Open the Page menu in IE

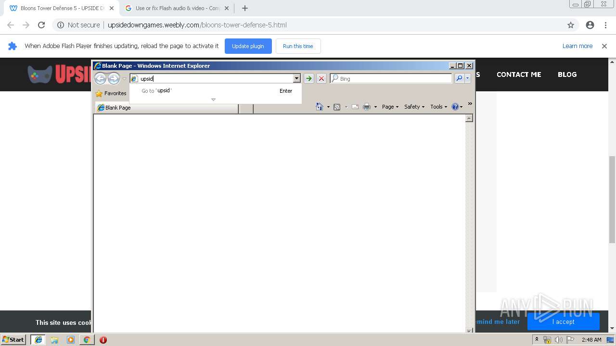click(390, 107)
